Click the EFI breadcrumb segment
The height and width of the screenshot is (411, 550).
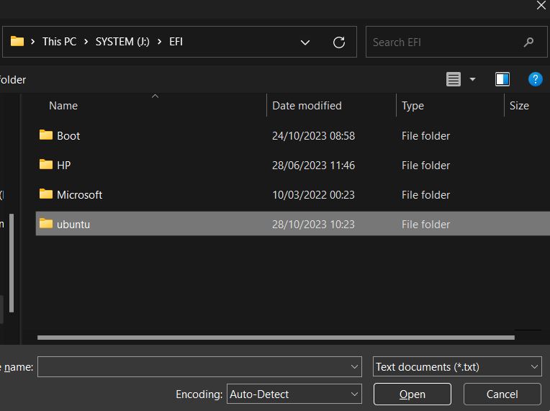coord(176,42)
